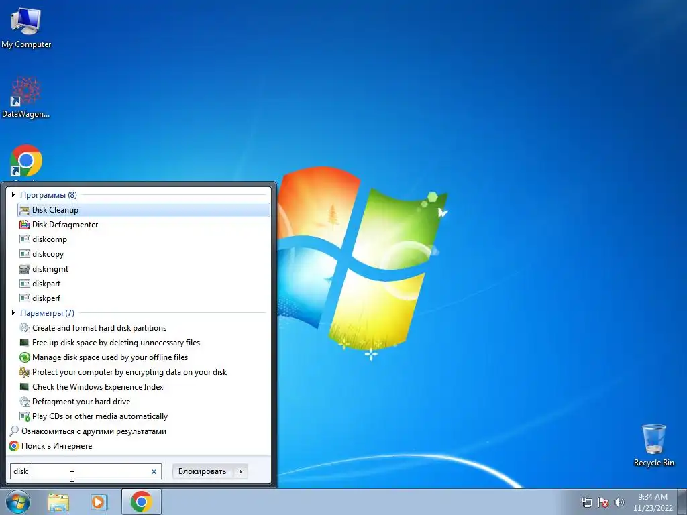Open Free up disk space by deleting files
Screen dimensions: 687x515
point(144,343)
